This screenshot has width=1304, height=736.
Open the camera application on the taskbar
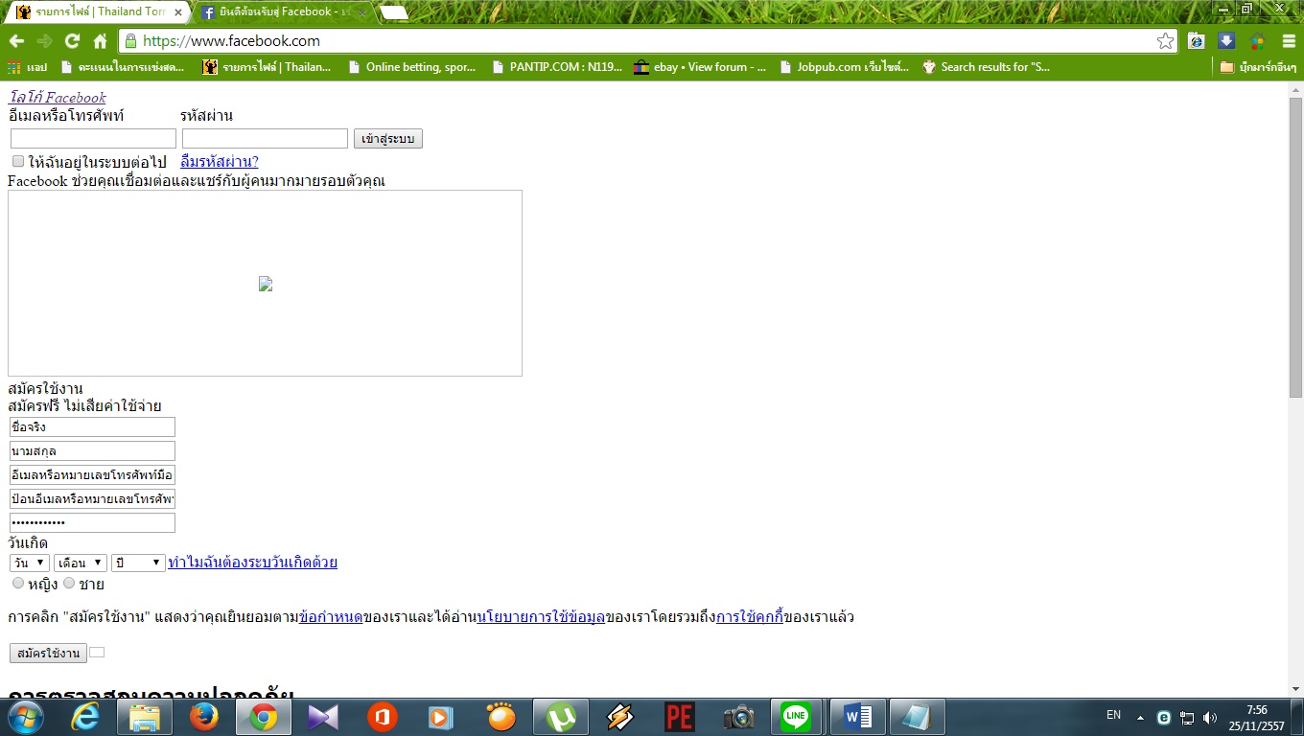[739, 717]
